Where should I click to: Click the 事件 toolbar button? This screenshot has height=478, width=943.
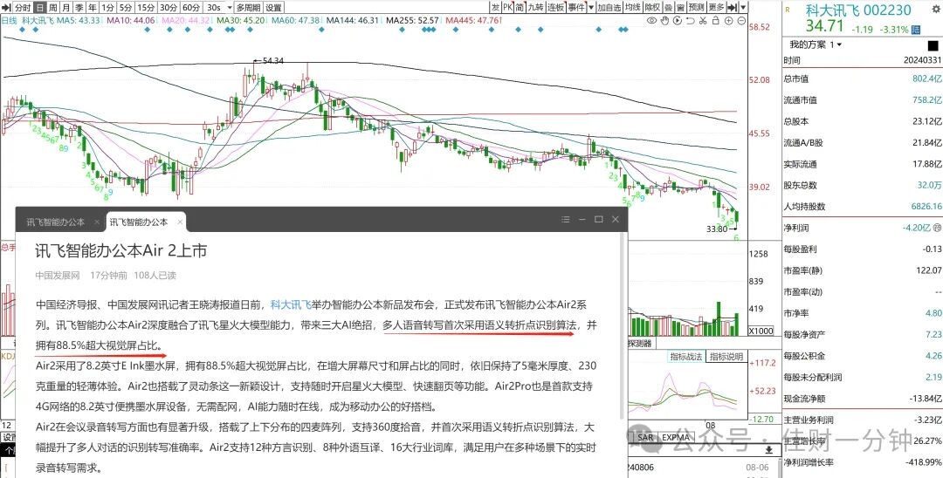point(577,8)
